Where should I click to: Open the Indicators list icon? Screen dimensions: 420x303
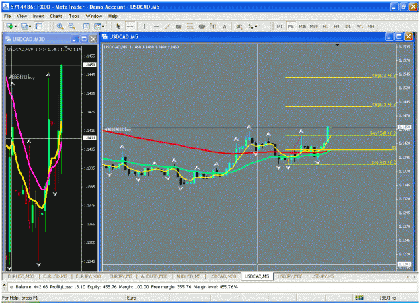pos(239,26)
